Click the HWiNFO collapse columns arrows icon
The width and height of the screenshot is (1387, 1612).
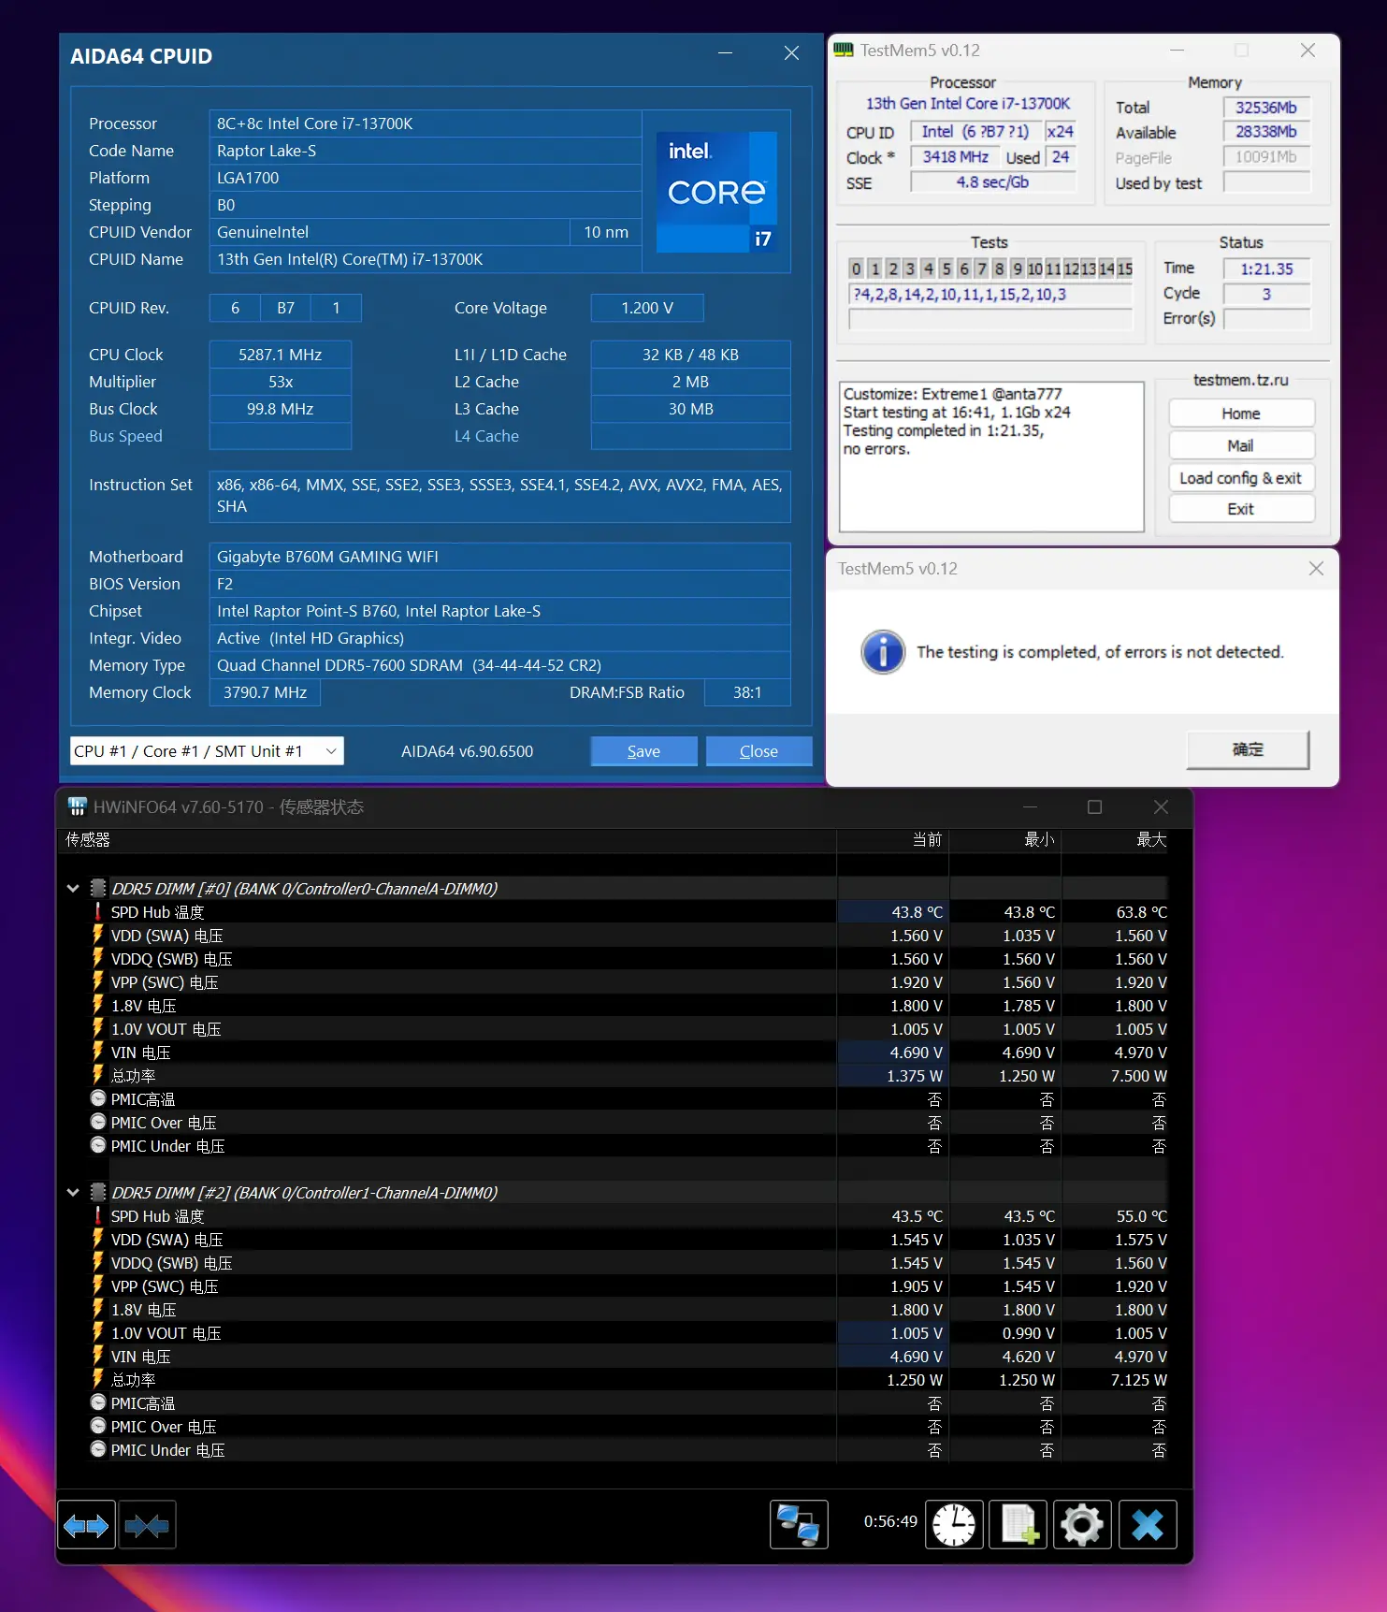147,1525
